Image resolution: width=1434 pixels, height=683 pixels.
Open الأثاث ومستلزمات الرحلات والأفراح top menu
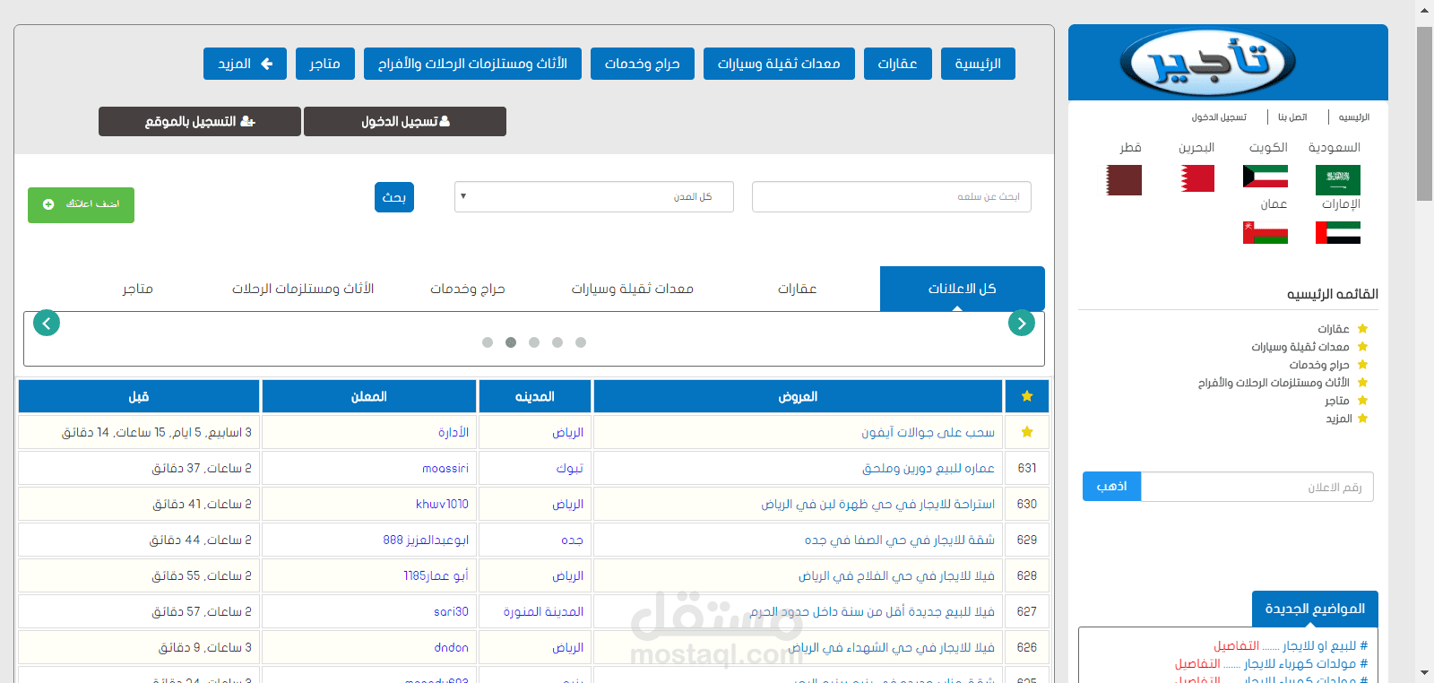[472, 64]
